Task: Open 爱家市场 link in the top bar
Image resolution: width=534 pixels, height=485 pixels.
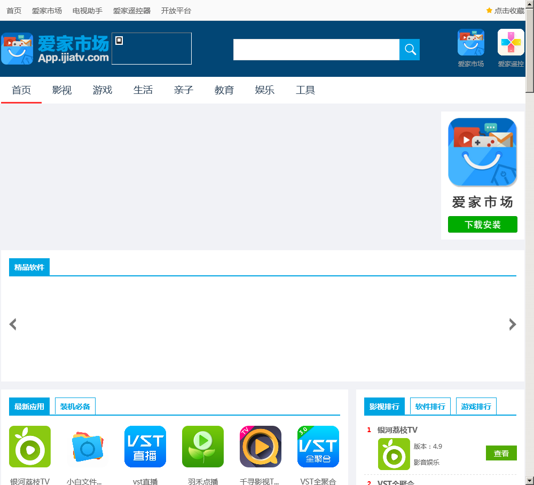Action: pyautogui.click(x=47, y=11)
